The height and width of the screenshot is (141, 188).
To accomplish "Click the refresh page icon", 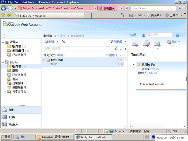I will pyautogui.click(x=121, y=8).
